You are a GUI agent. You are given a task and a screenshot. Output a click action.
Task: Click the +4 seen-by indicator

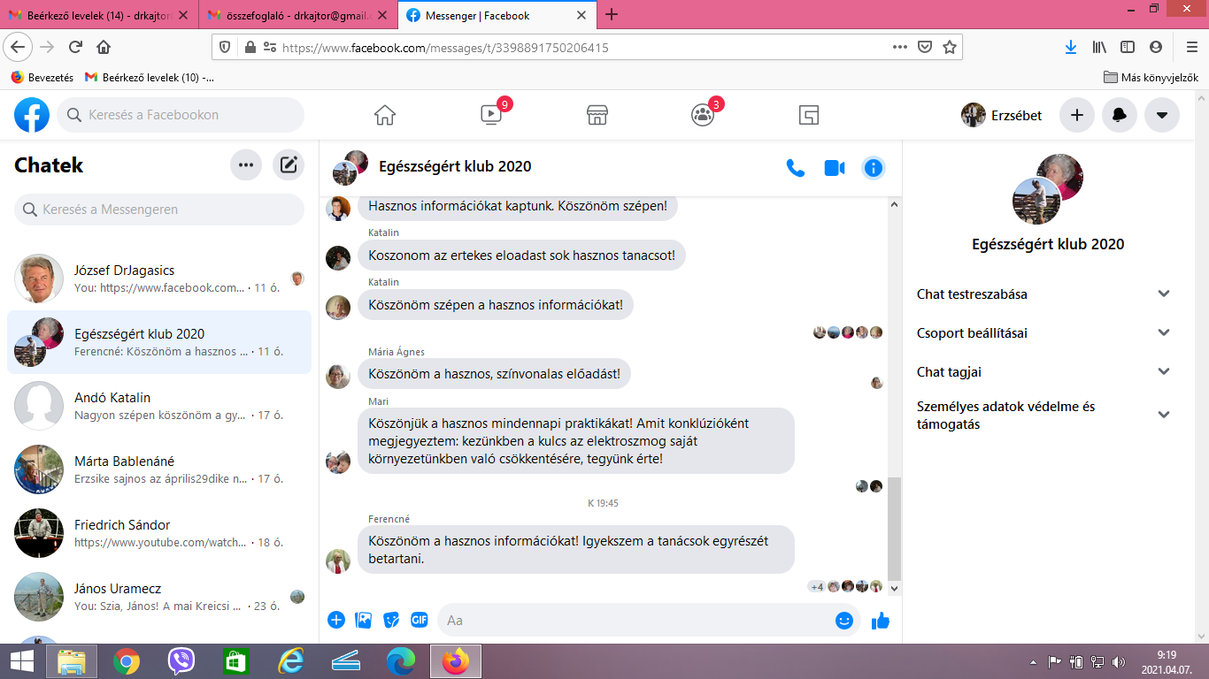[816, 586]
